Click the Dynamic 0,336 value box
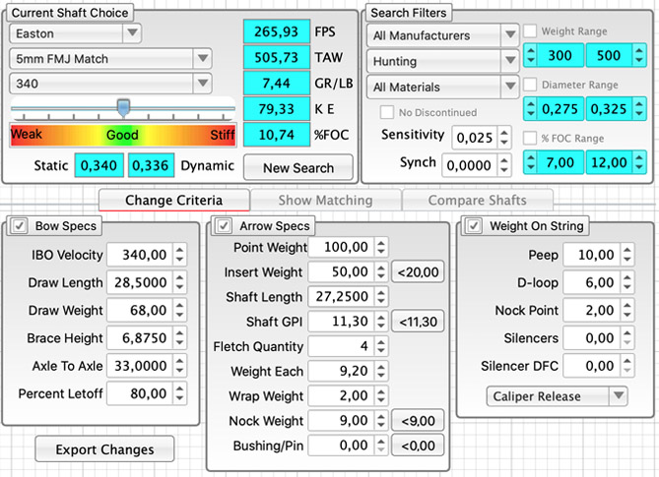This screenshot has width=659, height=477. tap(151, 165)
